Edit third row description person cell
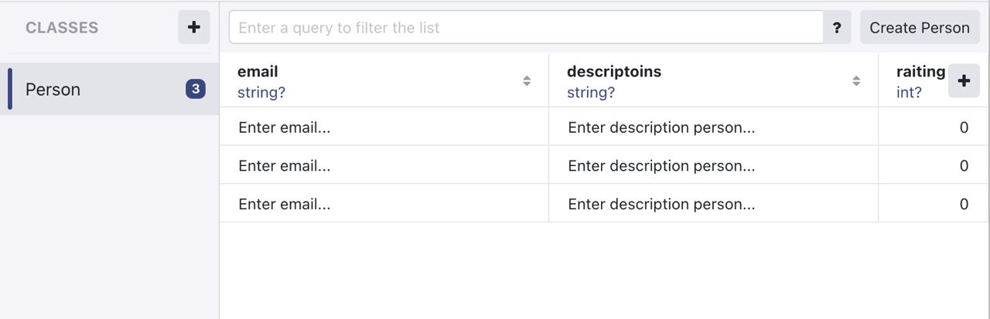The height and width of the screenshot is (319, 990). (713, 205)
